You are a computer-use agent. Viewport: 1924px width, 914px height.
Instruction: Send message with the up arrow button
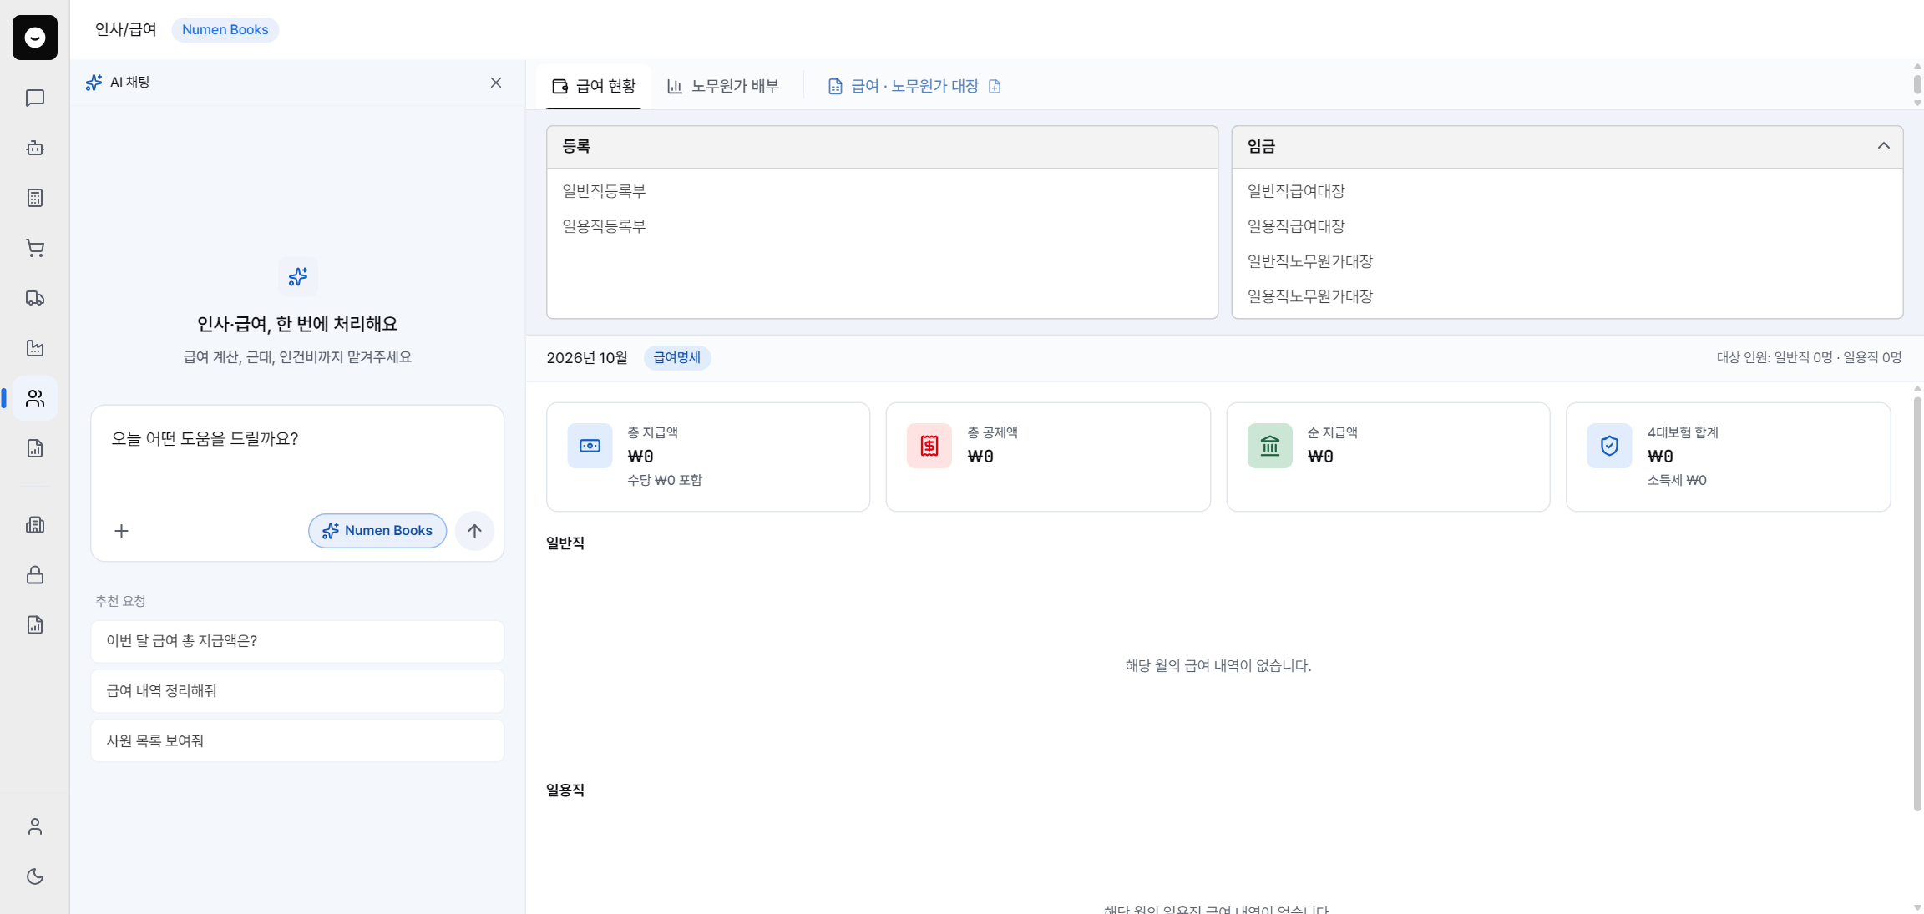(x=474, y=531)
